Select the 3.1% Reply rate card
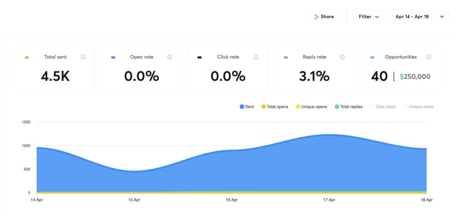 314,68
